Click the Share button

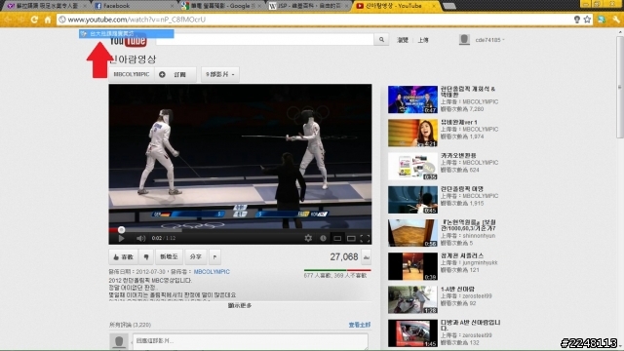[x=195, y=257]
